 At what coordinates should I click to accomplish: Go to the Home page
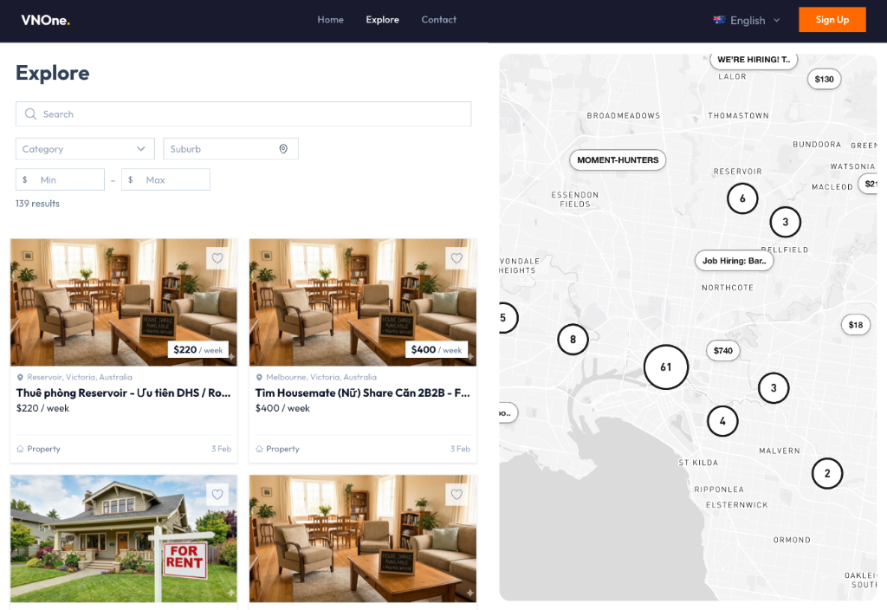330,20
